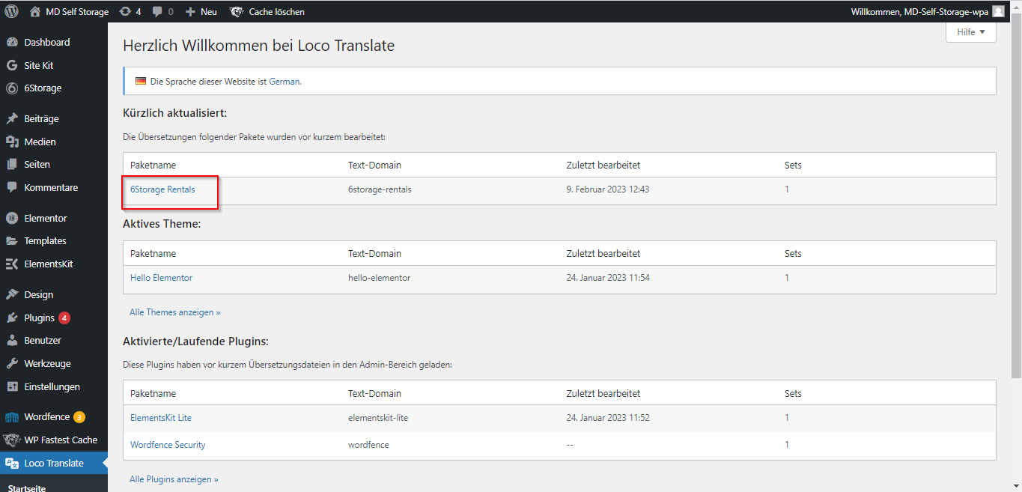Open the updates icon showing 4
1022x492 pixels.
[x=124, y=11]
